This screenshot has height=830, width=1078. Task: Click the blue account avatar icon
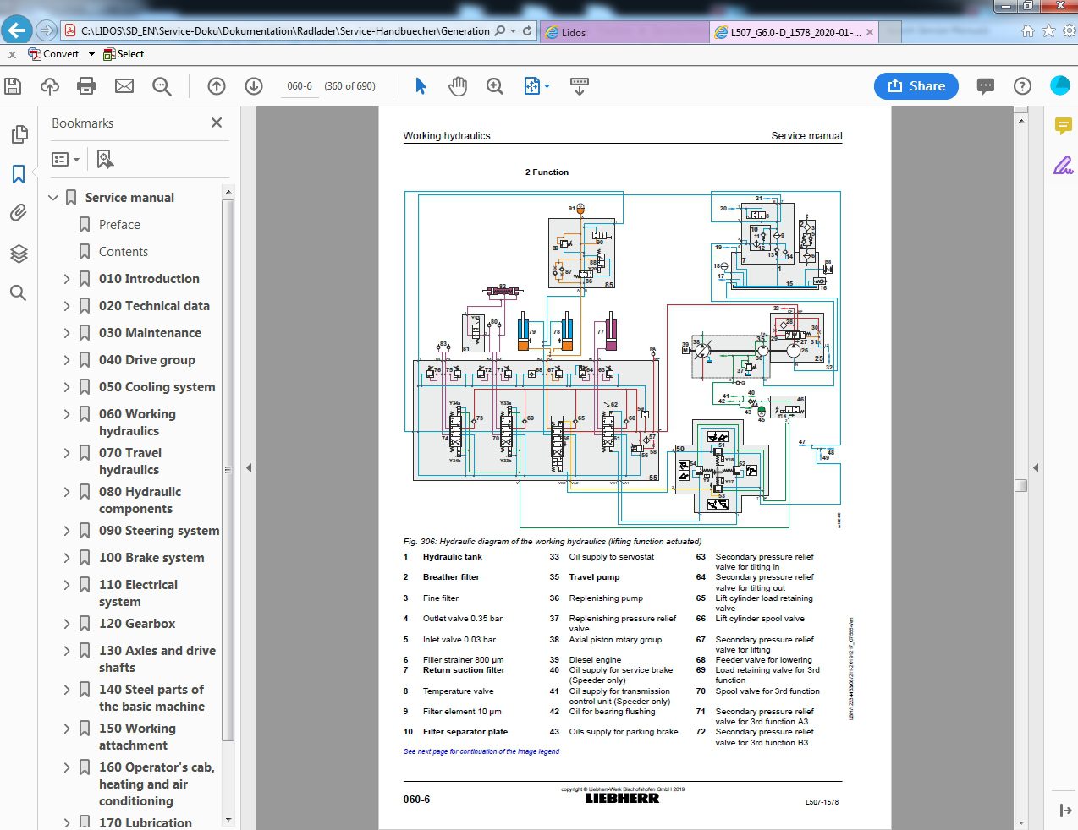click(1059, 85)
